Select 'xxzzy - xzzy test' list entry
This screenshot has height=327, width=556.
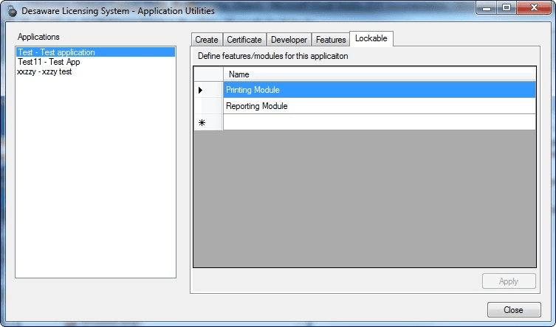[95, 71]
